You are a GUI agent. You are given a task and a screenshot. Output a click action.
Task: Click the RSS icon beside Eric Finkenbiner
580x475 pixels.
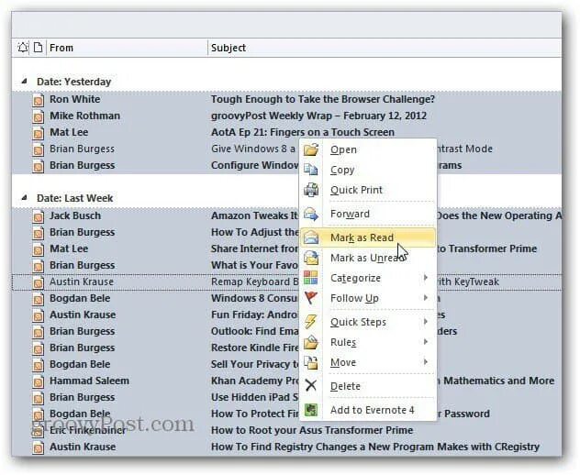(38, 431)
